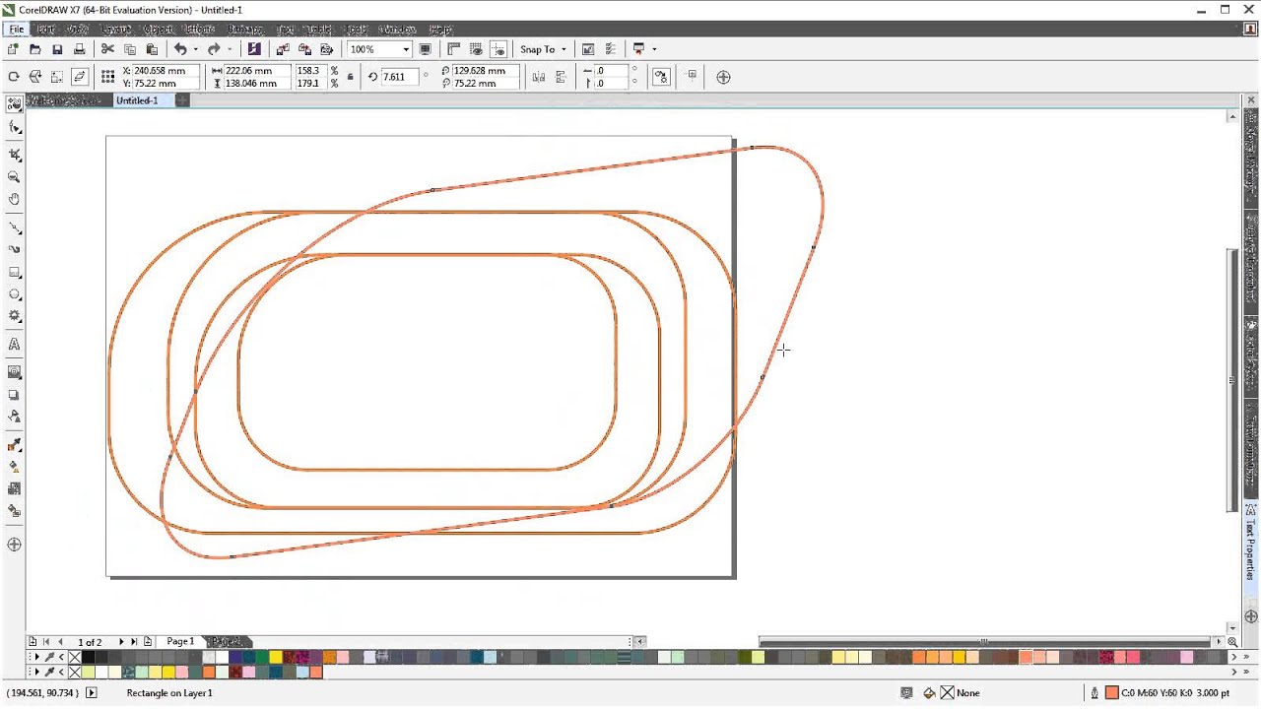The image size is (1261, 709).
Task: Add a new document tab with plus
Action: point(182,100)
